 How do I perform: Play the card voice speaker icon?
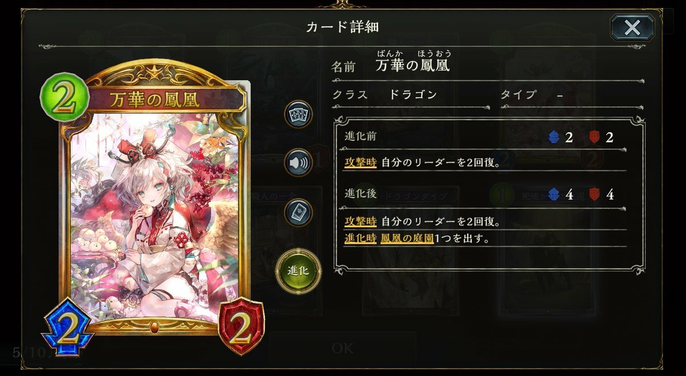click(298, 163)
